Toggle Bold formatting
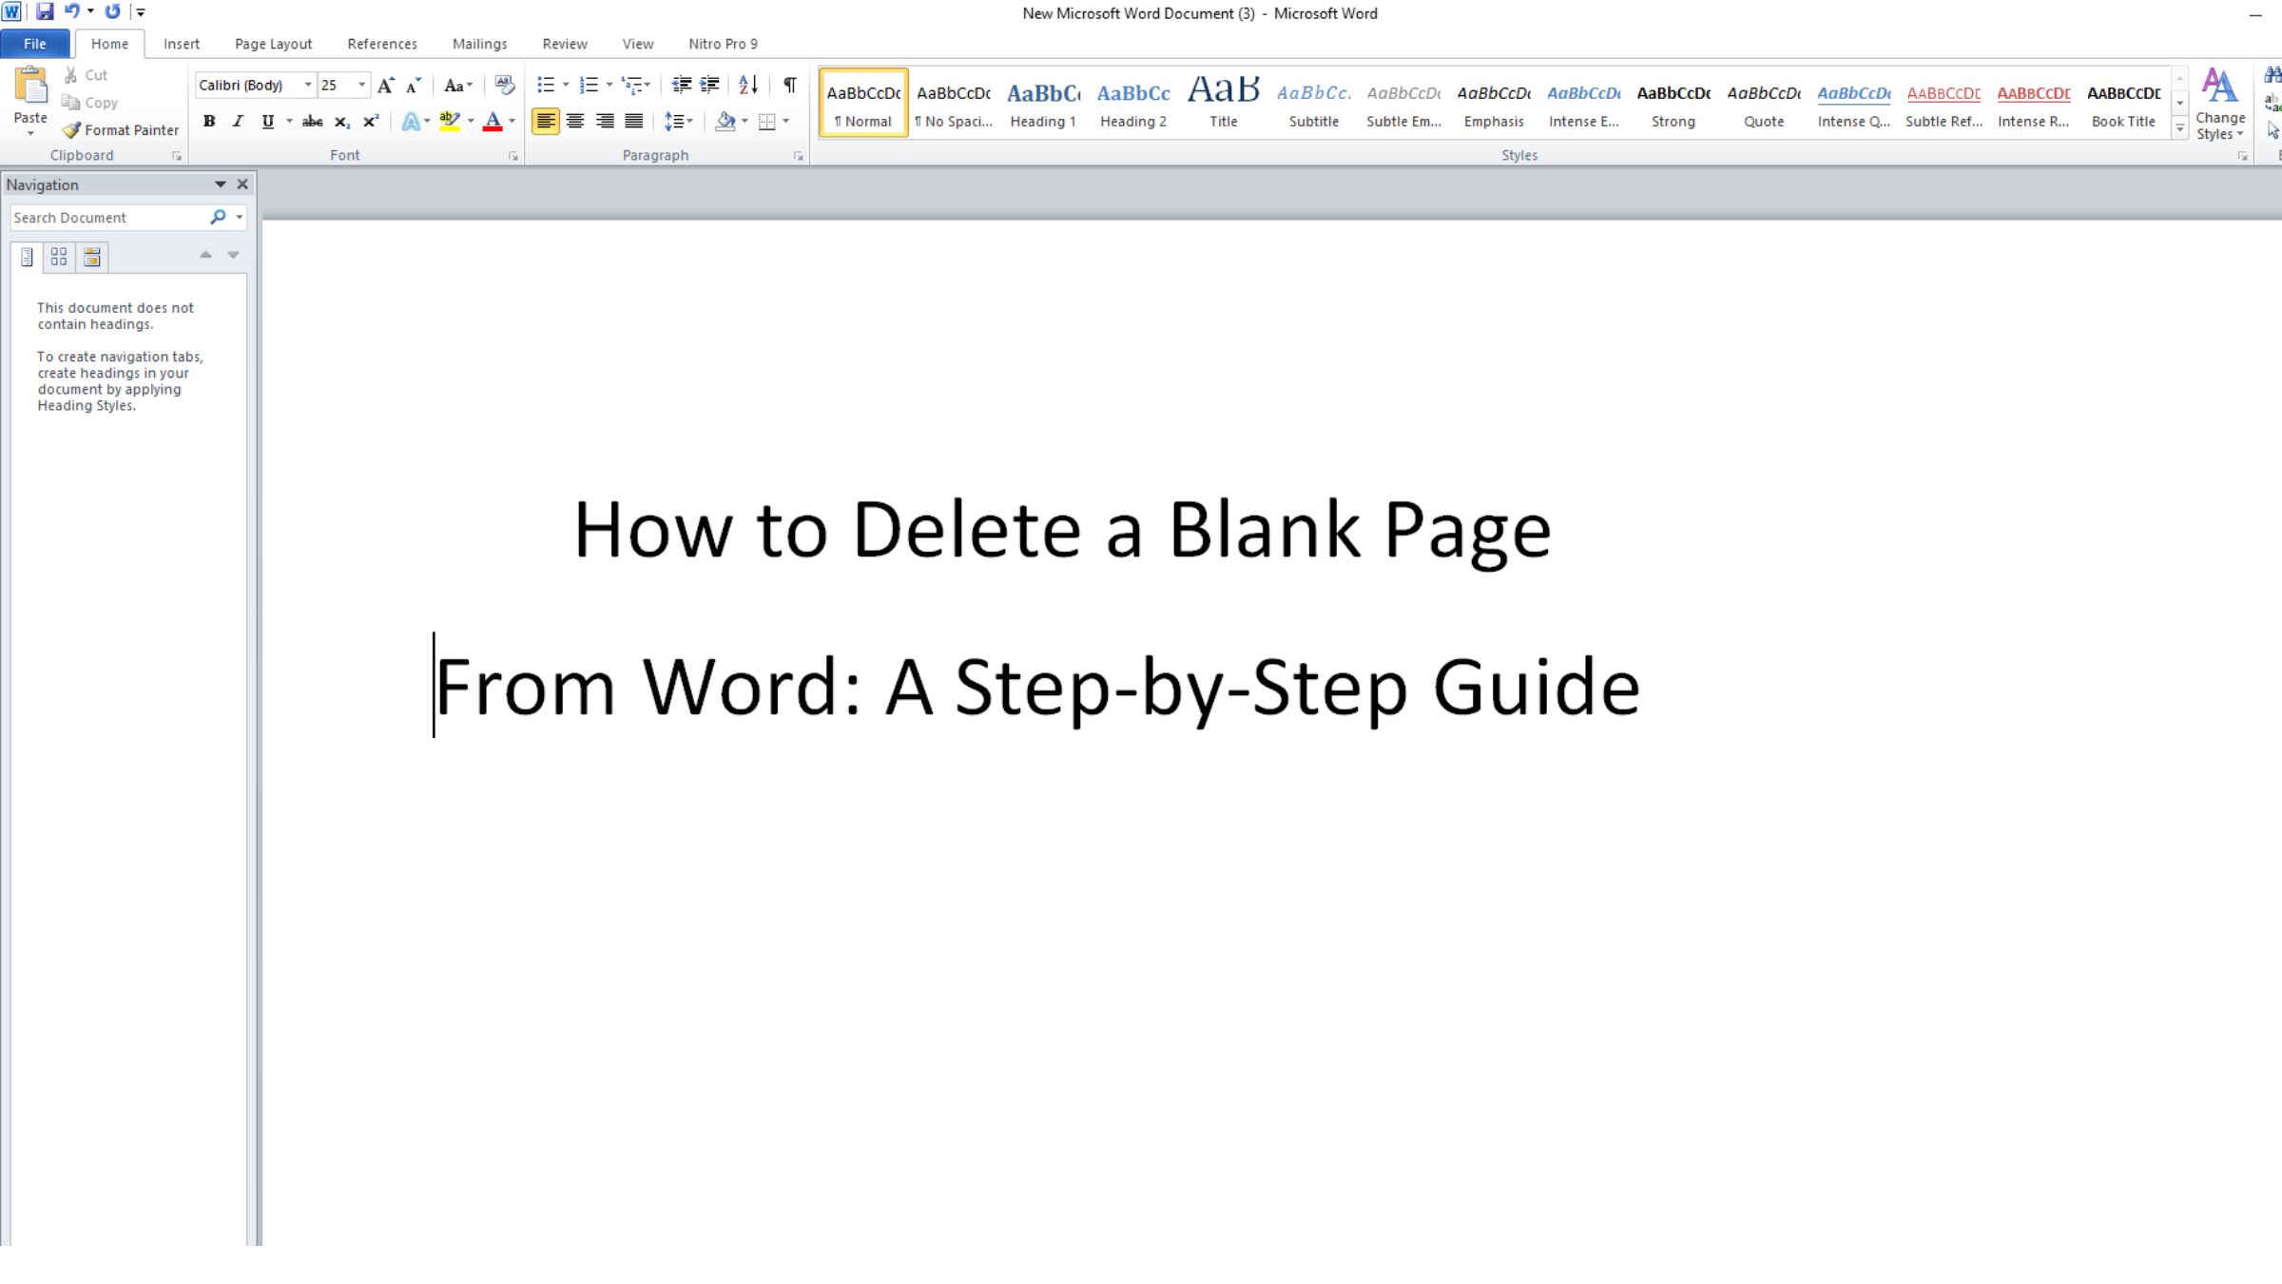 [209, 122]
